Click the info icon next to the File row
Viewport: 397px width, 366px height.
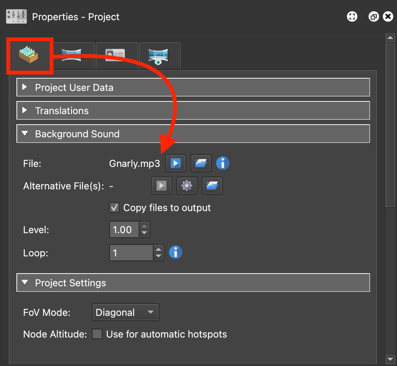(x=223, y=163)
